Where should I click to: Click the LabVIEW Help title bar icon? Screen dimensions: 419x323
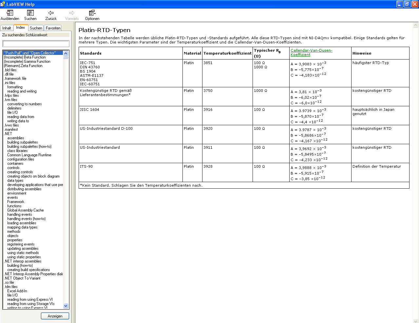3,4
